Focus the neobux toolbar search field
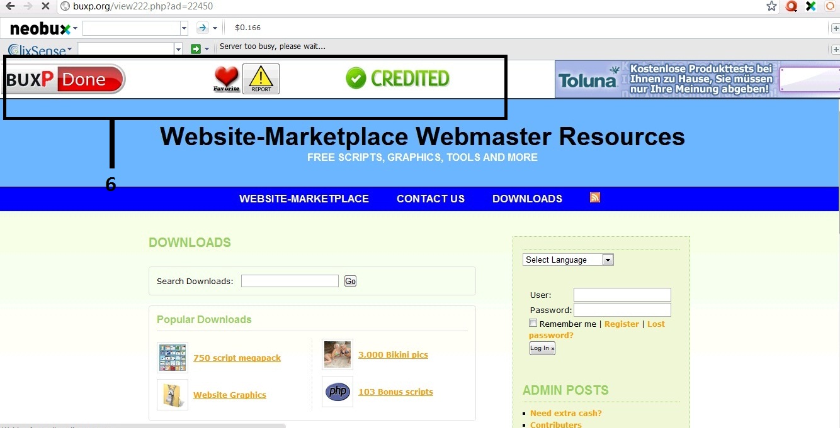 (x=132, y=28)
